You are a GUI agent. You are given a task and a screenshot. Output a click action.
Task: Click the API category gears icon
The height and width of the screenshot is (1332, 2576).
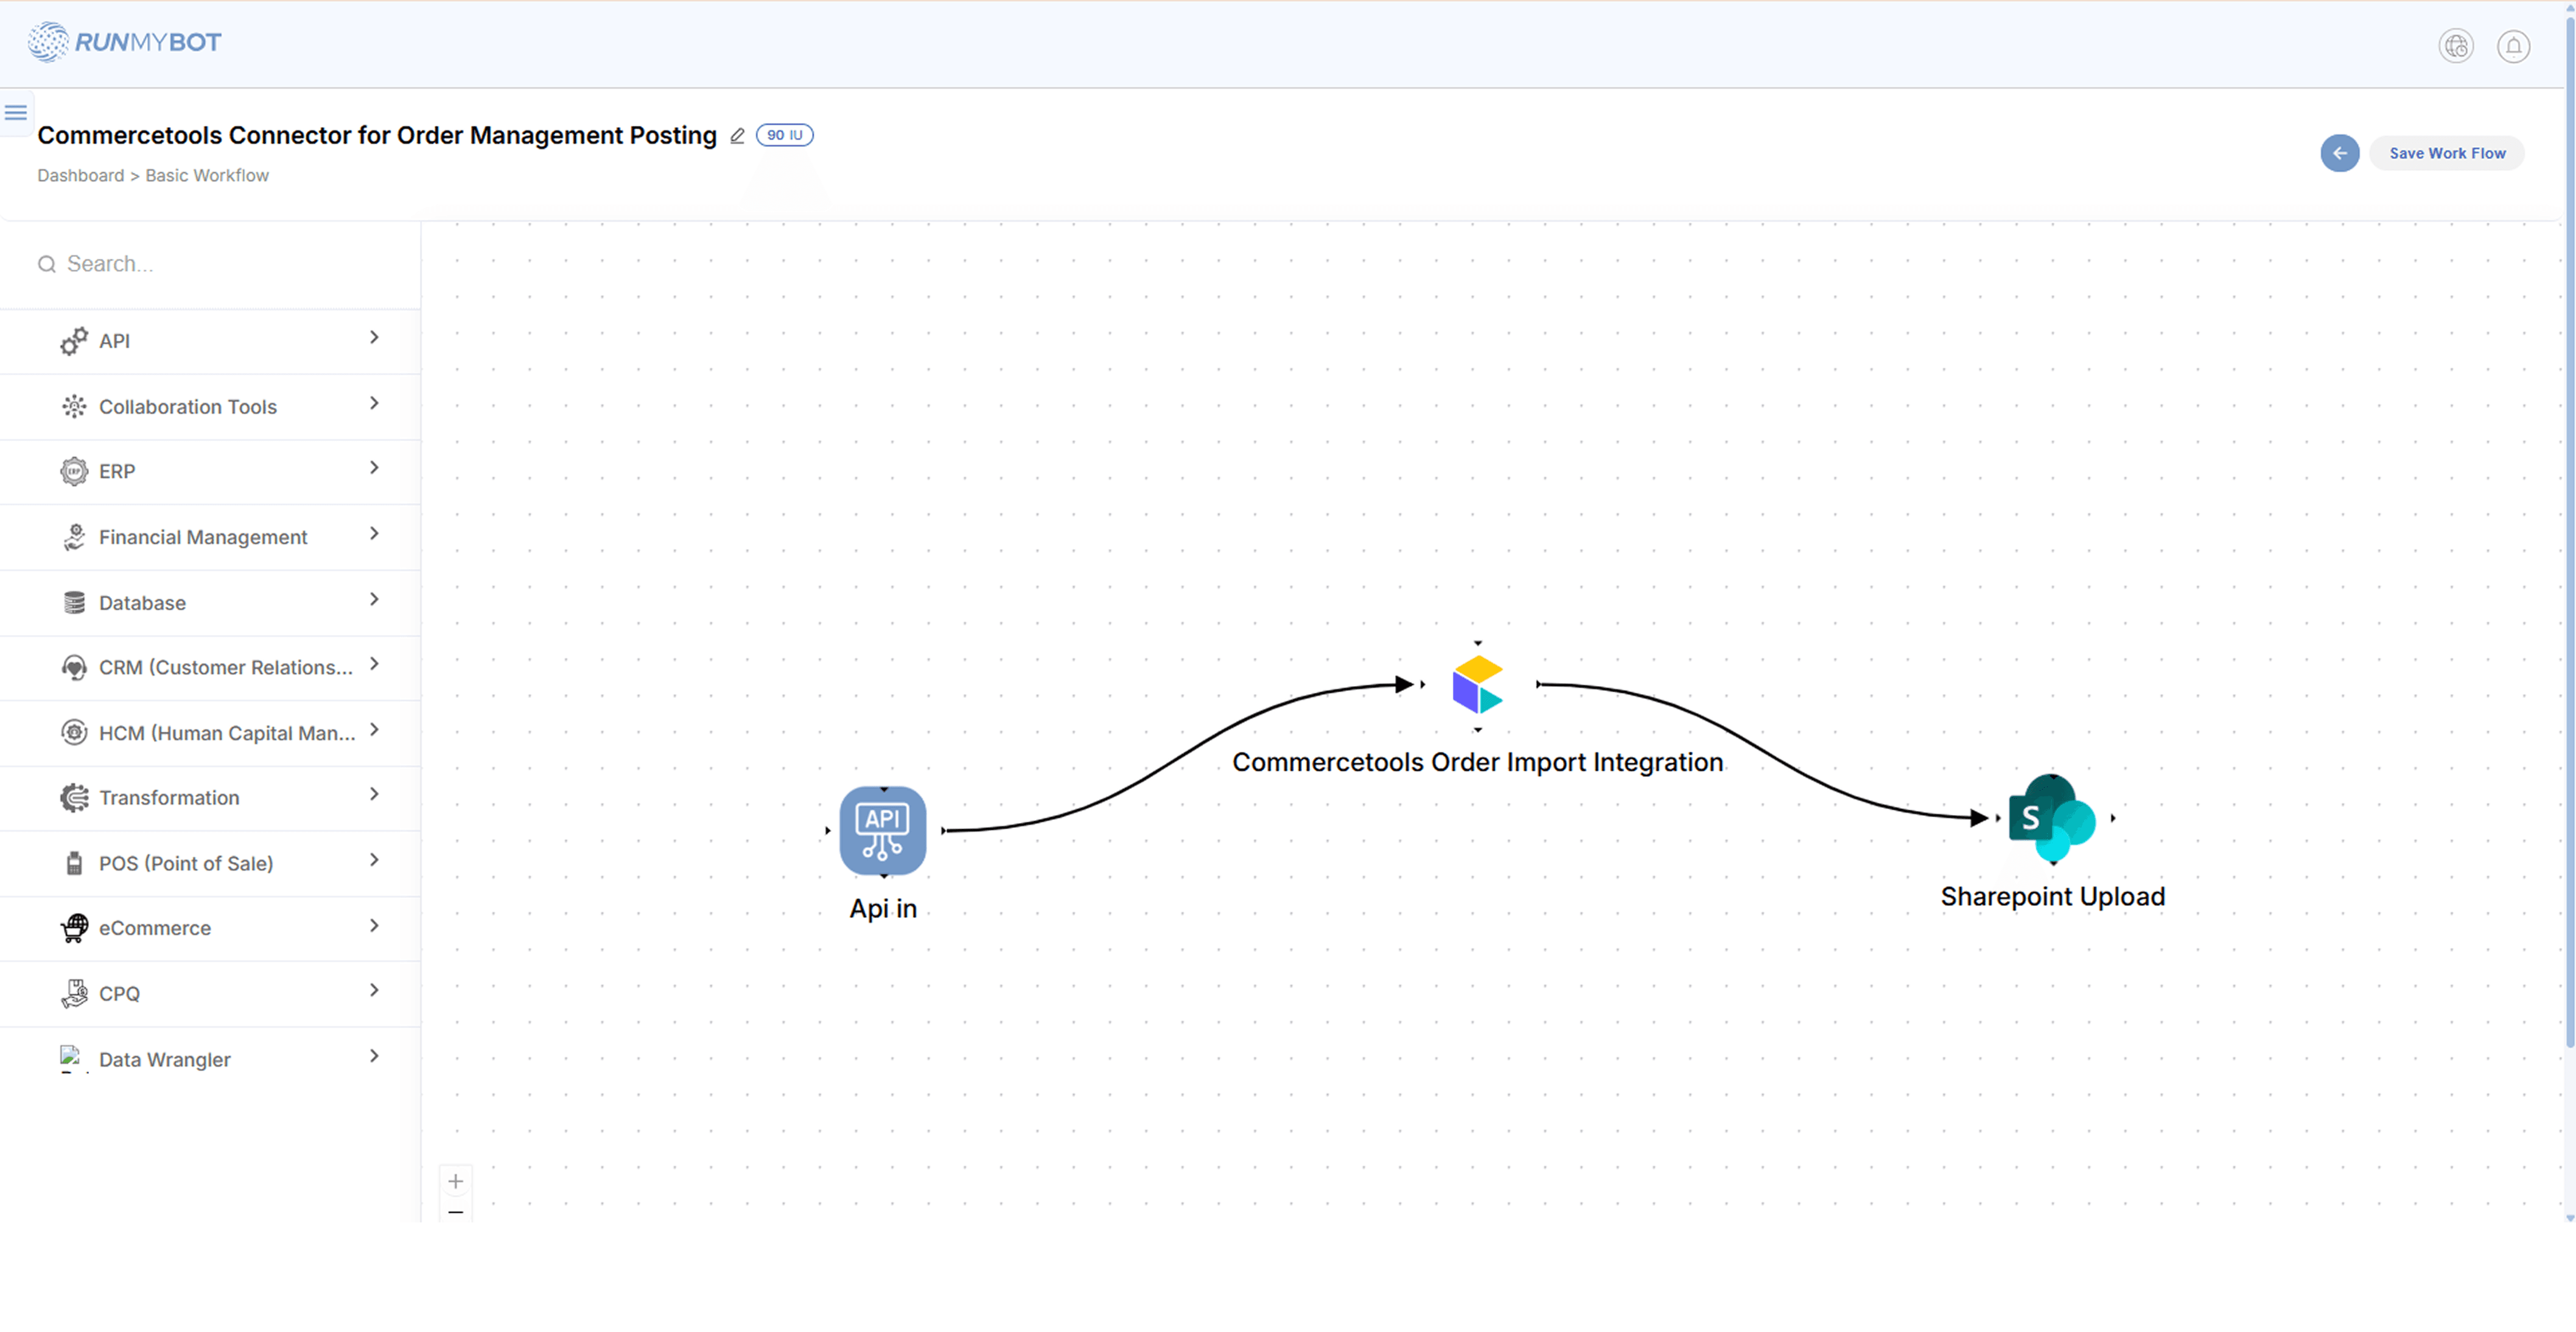74,341
